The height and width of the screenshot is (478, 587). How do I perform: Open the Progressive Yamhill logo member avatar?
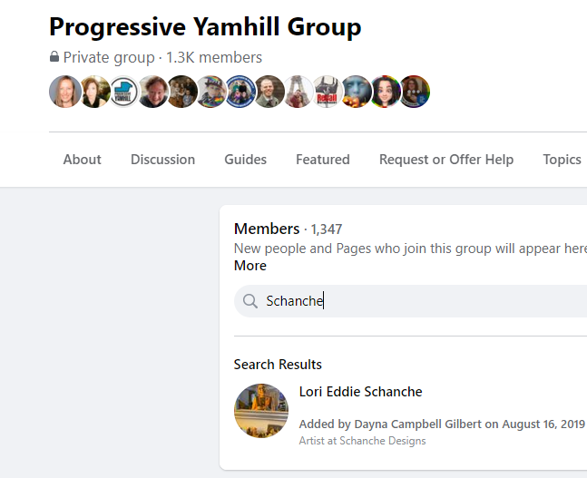point(123,92)
